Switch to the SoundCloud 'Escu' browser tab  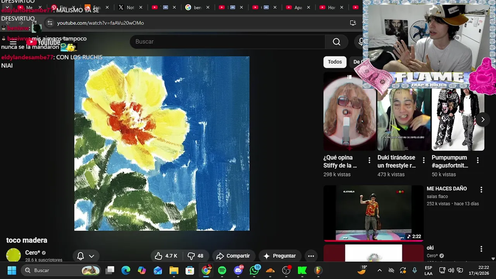96,7
